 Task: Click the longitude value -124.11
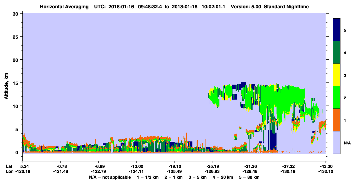pyautogui.click(x=136, y=172)
